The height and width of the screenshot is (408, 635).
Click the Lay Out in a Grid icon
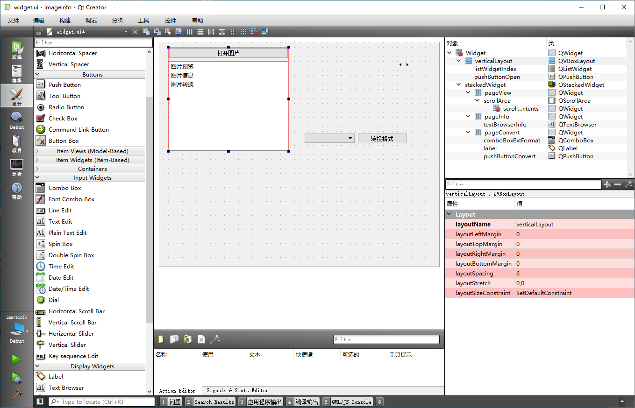(x=243, y=31)
